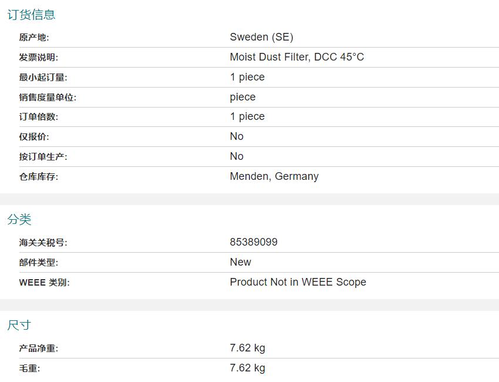The image size is (499, 382).
Task: Select the Menden, Germany warehouse value
Action: pyautogui.click(x=274, y=176)
